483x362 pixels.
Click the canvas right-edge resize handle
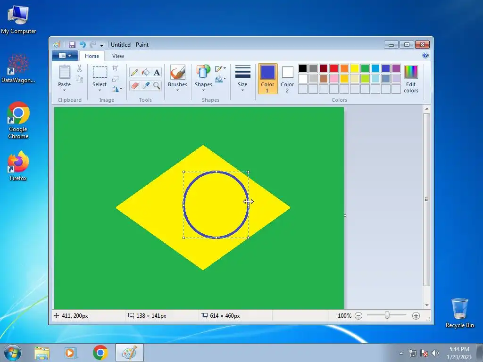pos(345,215)
